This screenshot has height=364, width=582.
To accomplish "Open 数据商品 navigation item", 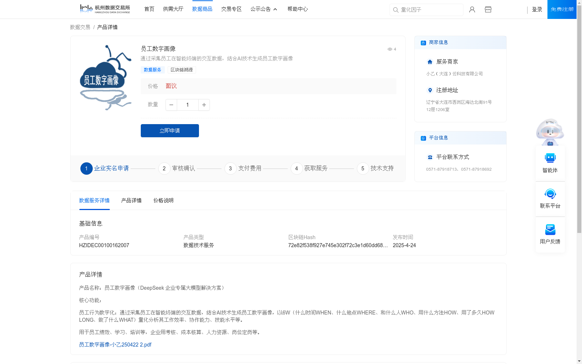I will tap(202, 9).
